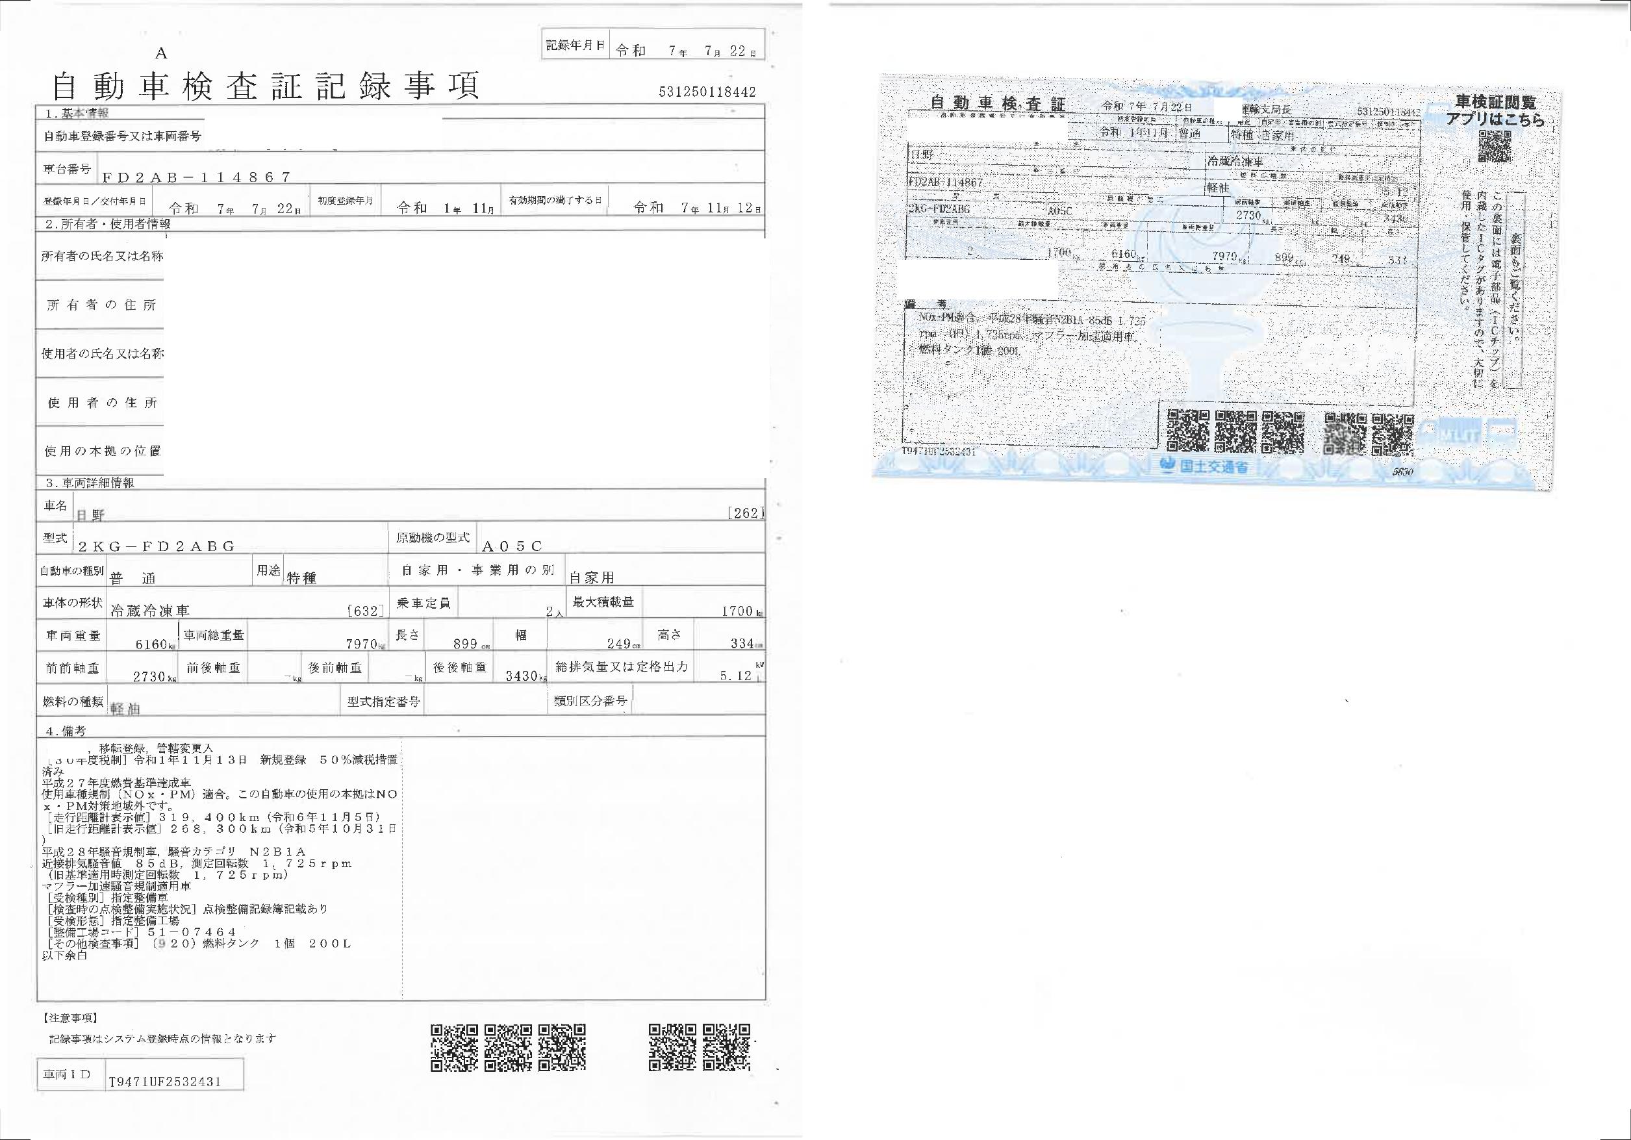Image resolution: width=1631 pixels, height=1140 pixels.
Task: Select the 後後軸重 label
Action: (461, 668)
